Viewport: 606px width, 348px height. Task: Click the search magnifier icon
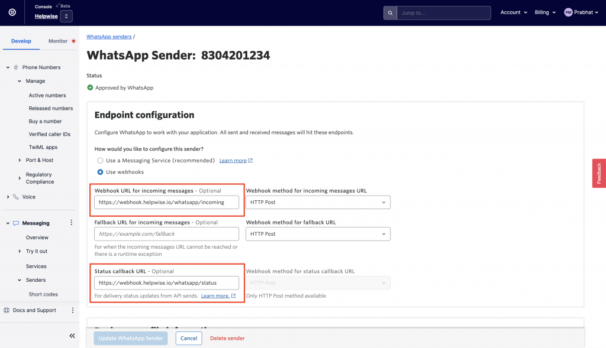390,13
